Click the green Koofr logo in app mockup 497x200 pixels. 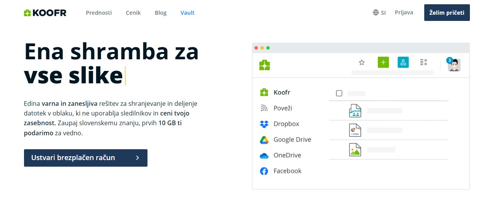(x=265, y=65)
